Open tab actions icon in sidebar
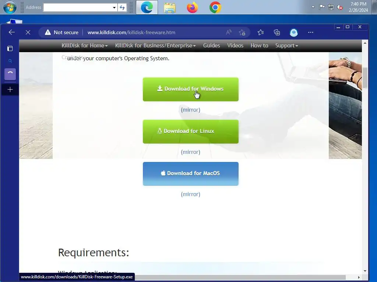The width and height of the screenshot is (377, 282). tap(10, 49)
